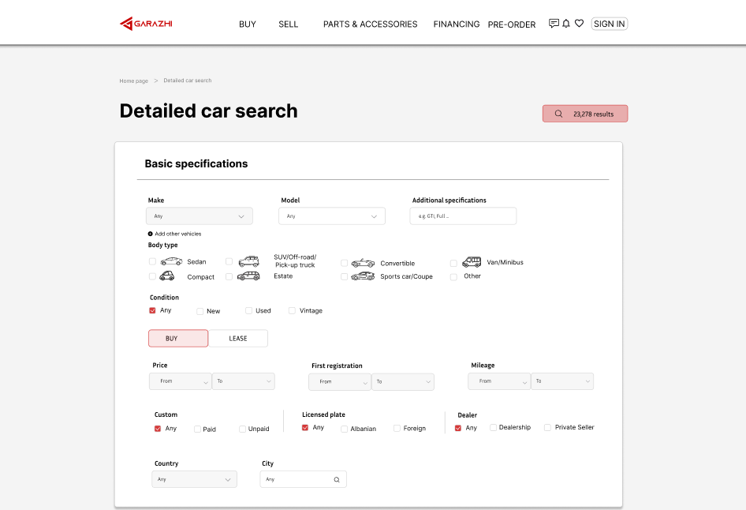Enable the Dealership checkbox
The image size is (746, 510).
point(493,427)
